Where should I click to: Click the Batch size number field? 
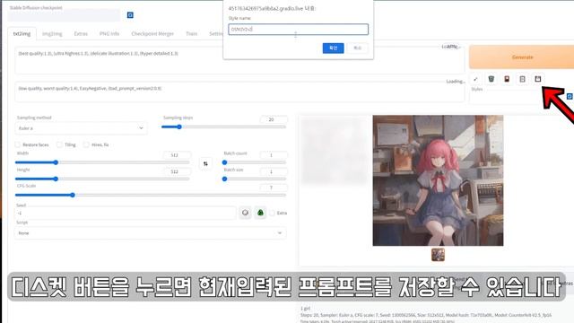[274, 171]
